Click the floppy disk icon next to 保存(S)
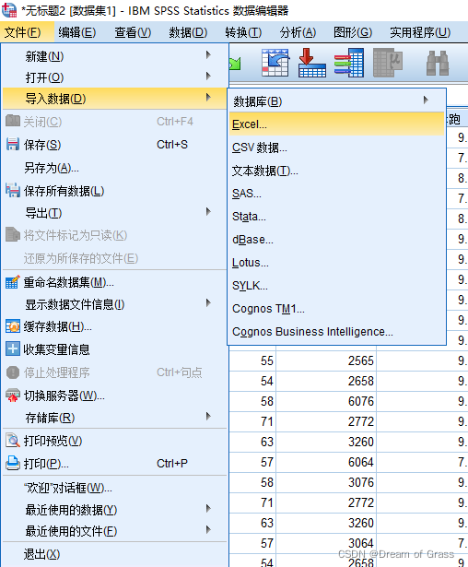The height and width of the screenshot is (567, 468). (x=13, y=144)
